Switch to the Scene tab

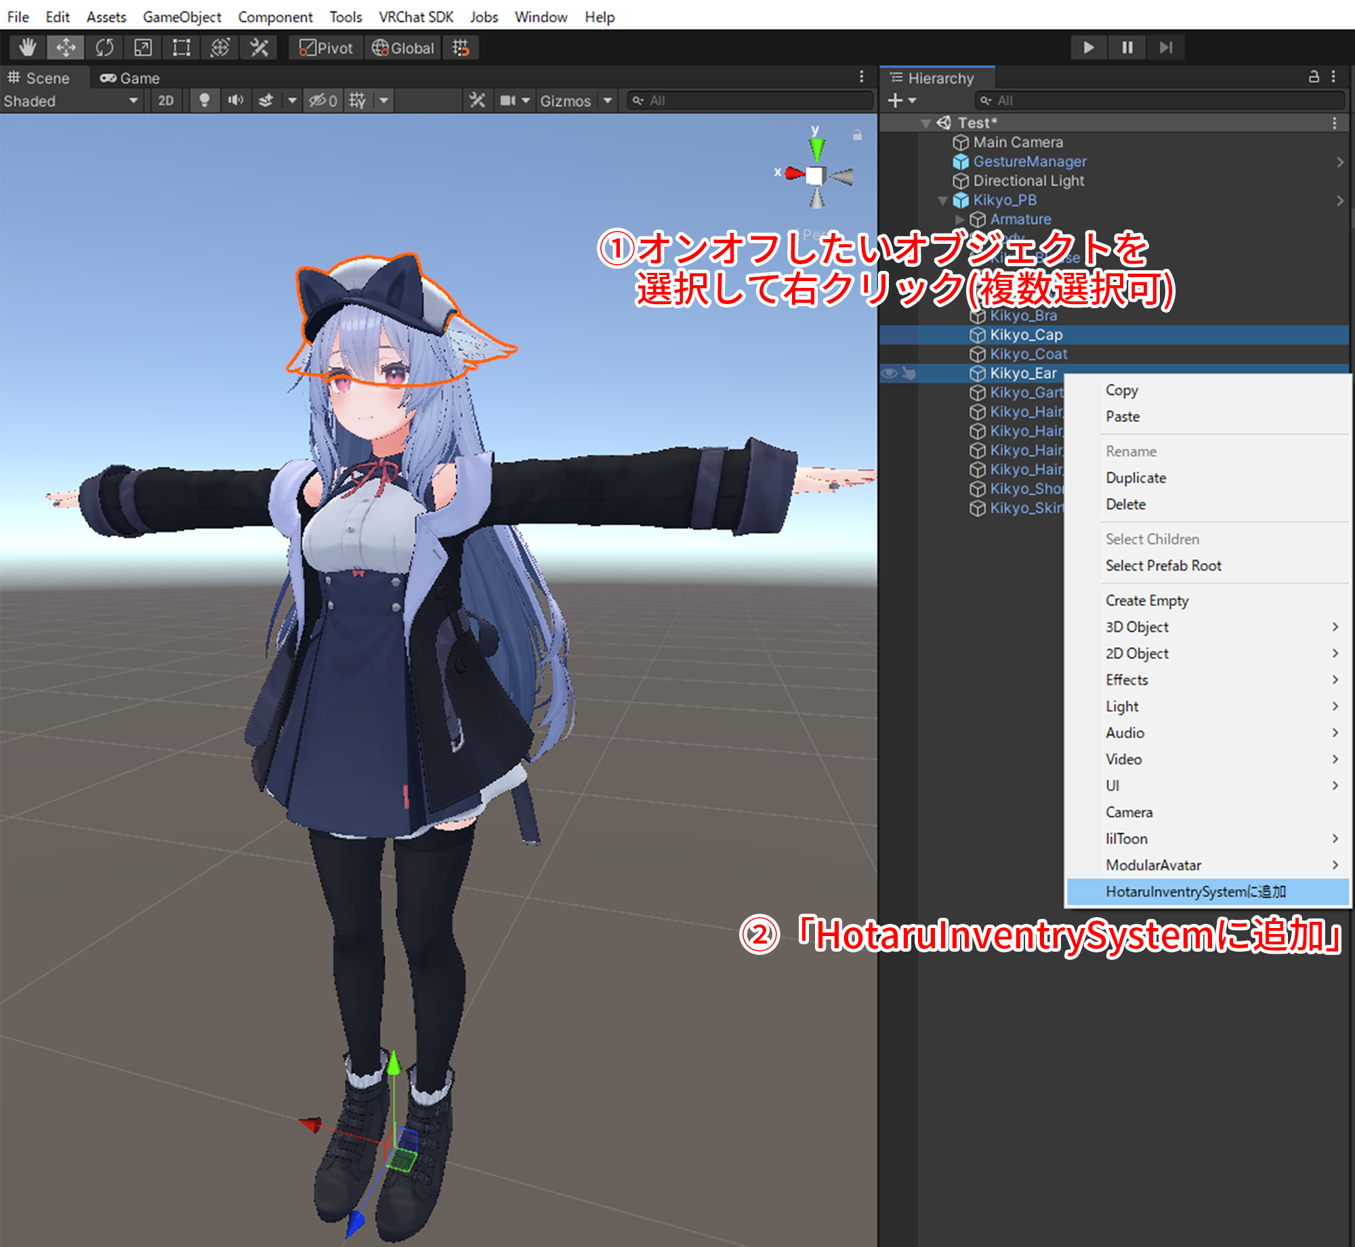click(x=39, y=78)
